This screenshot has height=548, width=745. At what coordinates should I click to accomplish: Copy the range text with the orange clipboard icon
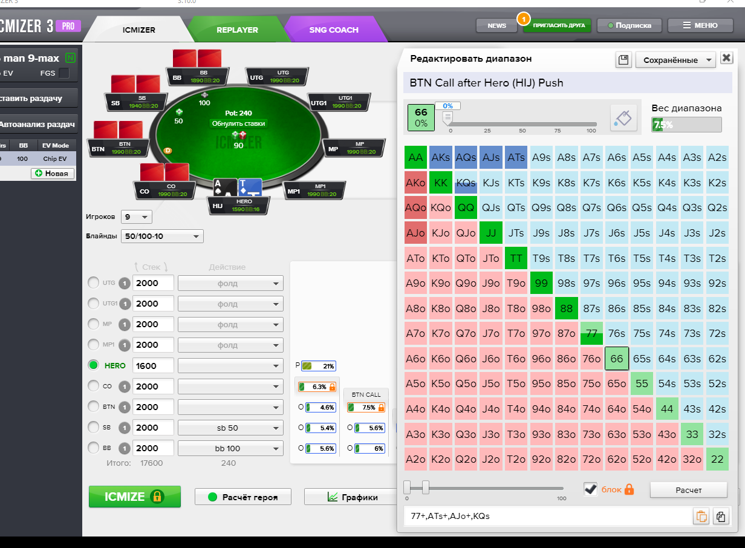click(701, 517)
